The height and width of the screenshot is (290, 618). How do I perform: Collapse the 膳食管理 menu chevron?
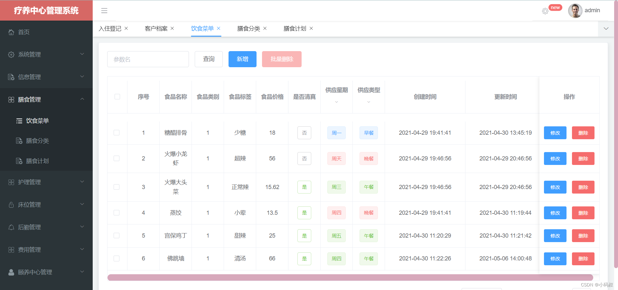[82, 99]
